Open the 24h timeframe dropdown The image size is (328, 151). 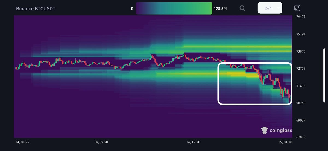pyautogui.click(x=270, y=8)
